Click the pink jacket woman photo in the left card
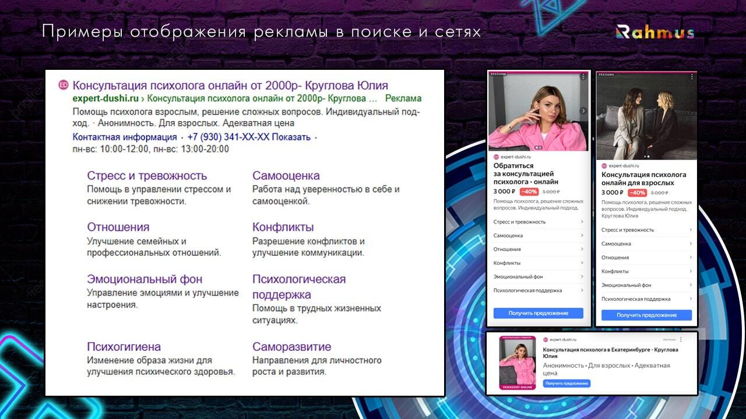The width and height of the screenshot is (746, 419). (539, 112)
